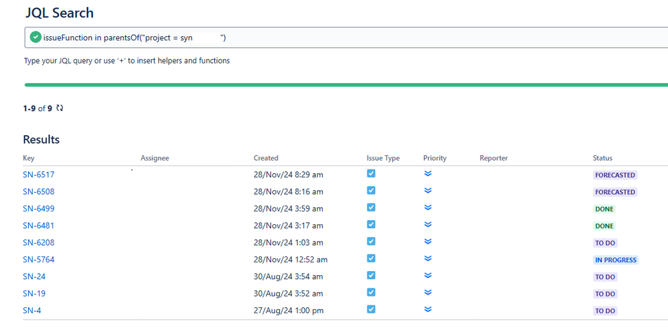The width and height of the screenshot is (668, 332).
Task: Click the created date 28/Nov/24 3:59 am
Action: (288, 209)
